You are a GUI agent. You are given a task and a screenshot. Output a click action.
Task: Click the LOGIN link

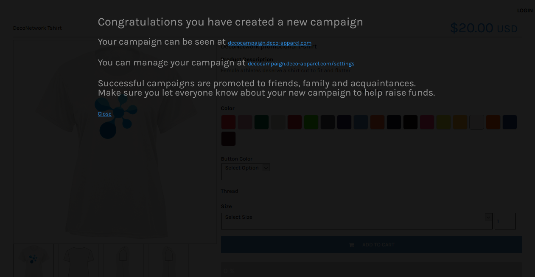point(525,11)
